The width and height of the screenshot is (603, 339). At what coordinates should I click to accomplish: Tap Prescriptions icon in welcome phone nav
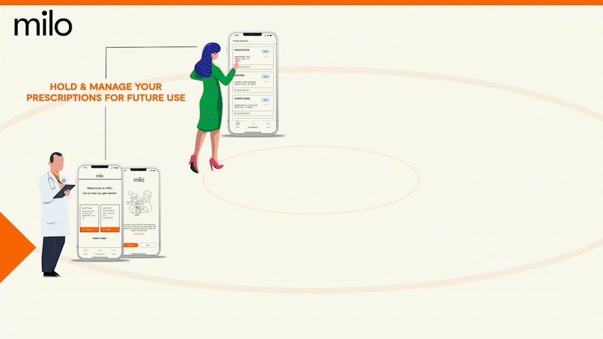pos(100,252)
